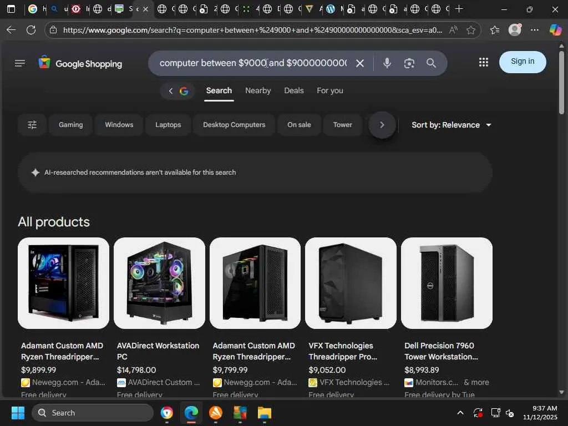
Task: Open the taskbar clock and date
Action: click(x=540, y=413)
